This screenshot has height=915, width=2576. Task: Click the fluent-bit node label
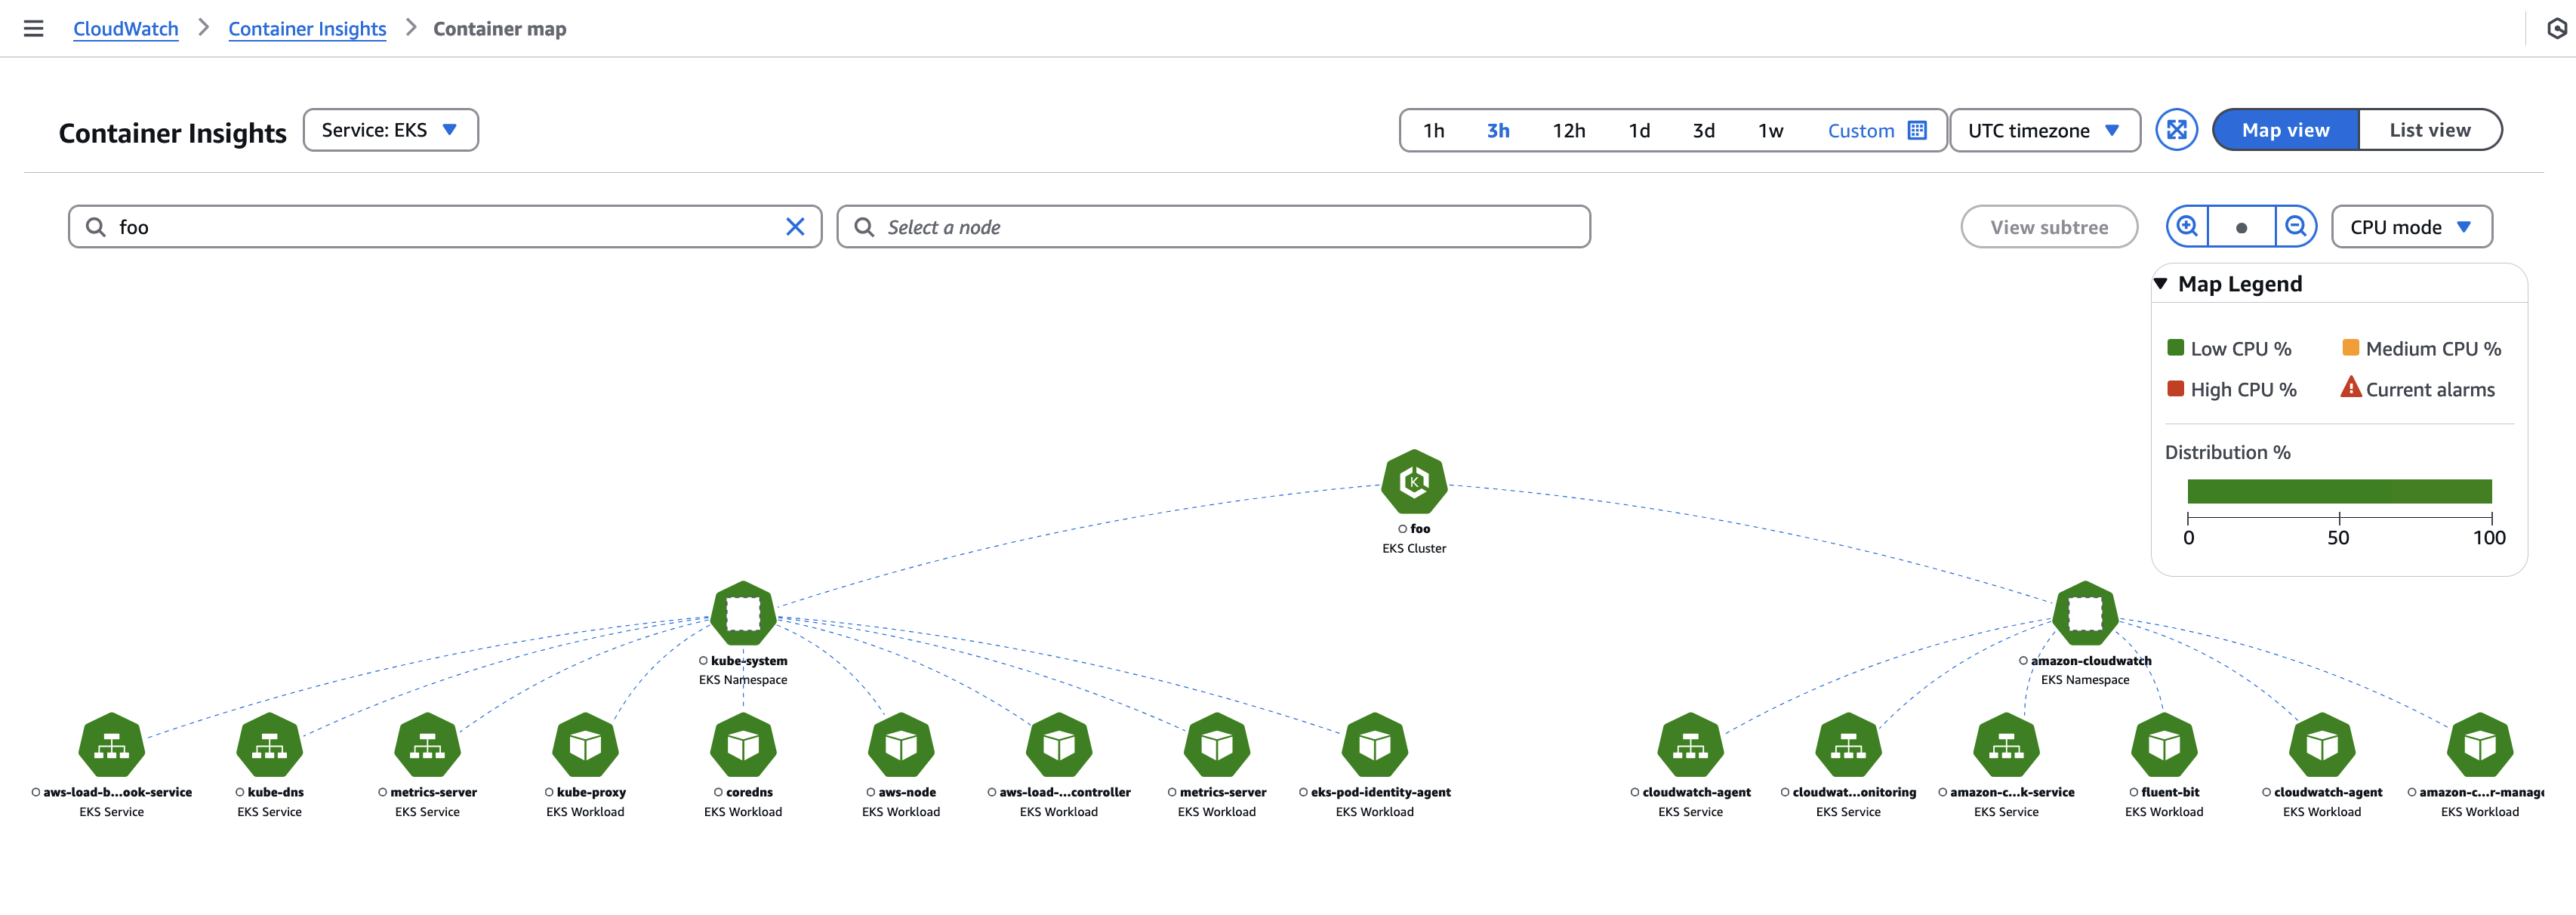2170,793
